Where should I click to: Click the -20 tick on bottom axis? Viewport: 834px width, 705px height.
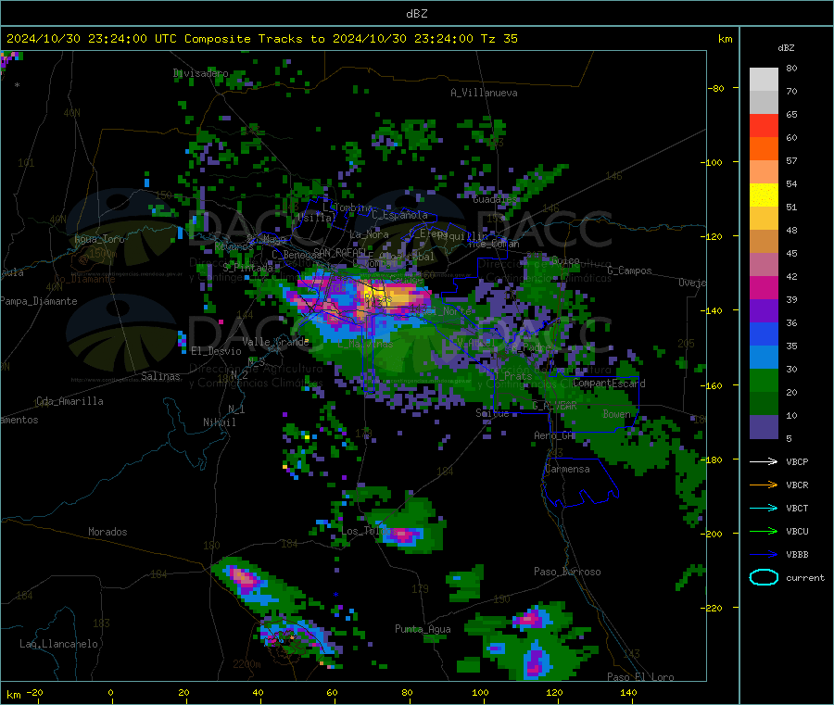click(35, 692)
